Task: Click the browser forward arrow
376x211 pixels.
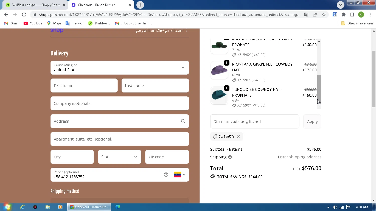Action: 15,15
